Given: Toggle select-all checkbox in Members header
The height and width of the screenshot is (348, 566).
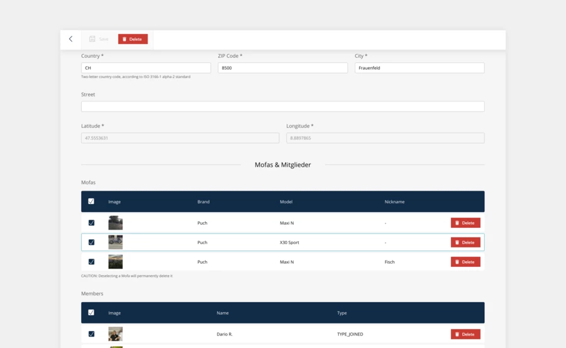Looking at the screenshot, I should point(91,313).
